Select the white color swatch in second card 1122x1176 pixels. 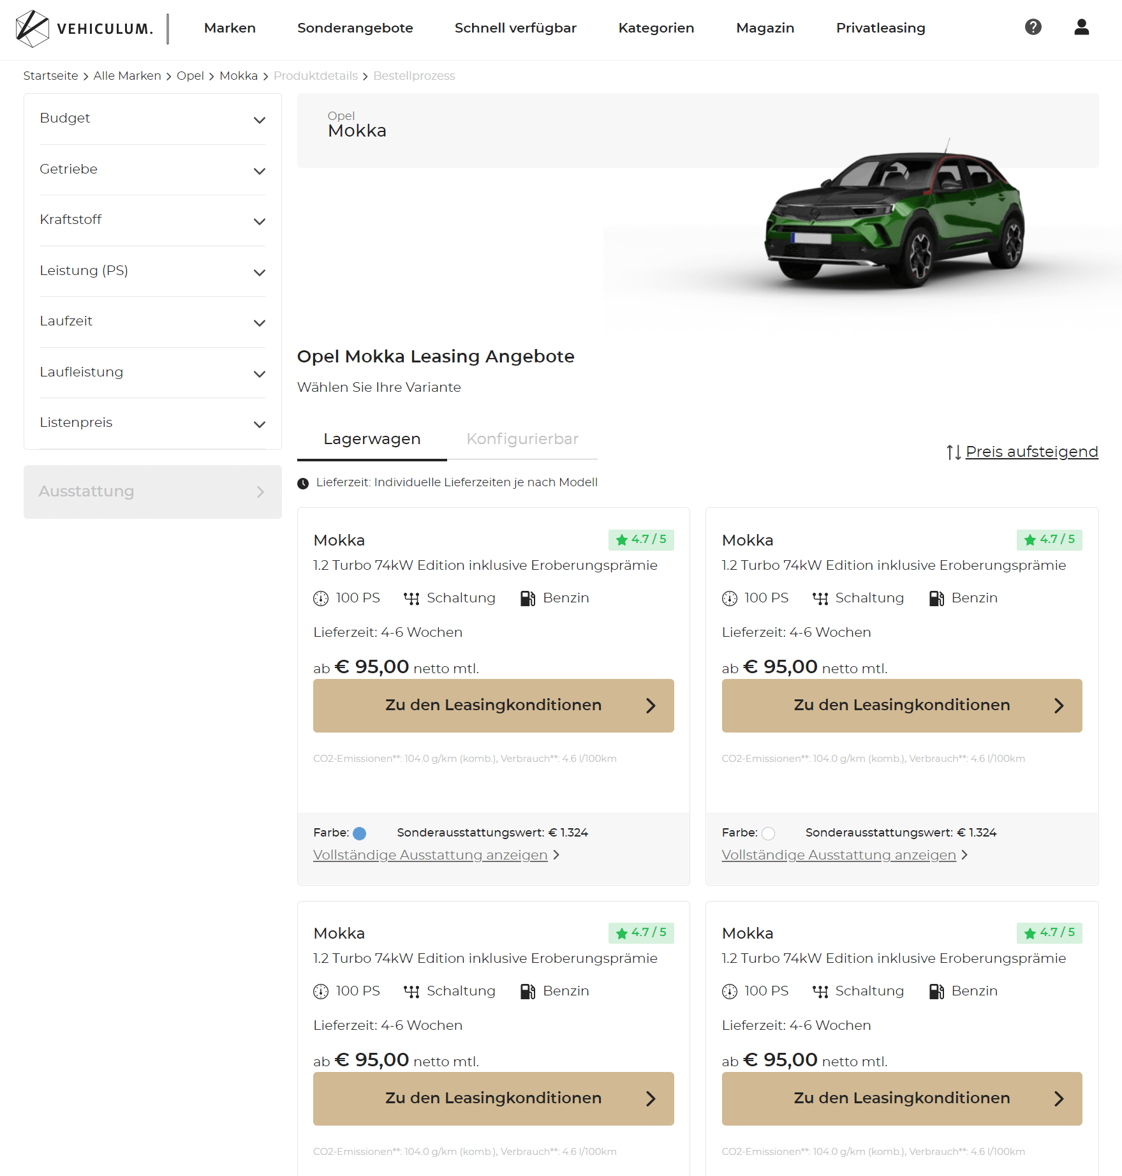point(769,833)
